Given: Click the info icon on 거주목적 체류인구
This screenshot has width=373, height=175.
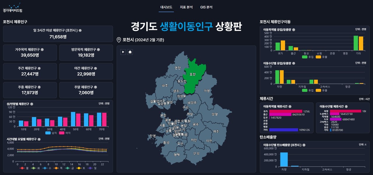Looking at the screenshot, I should (42, 49).
